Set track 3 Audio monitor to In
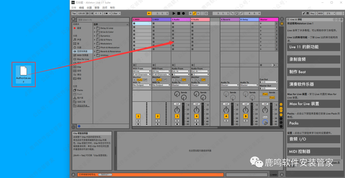The image size is (345, 178). [x=173, y=80]
